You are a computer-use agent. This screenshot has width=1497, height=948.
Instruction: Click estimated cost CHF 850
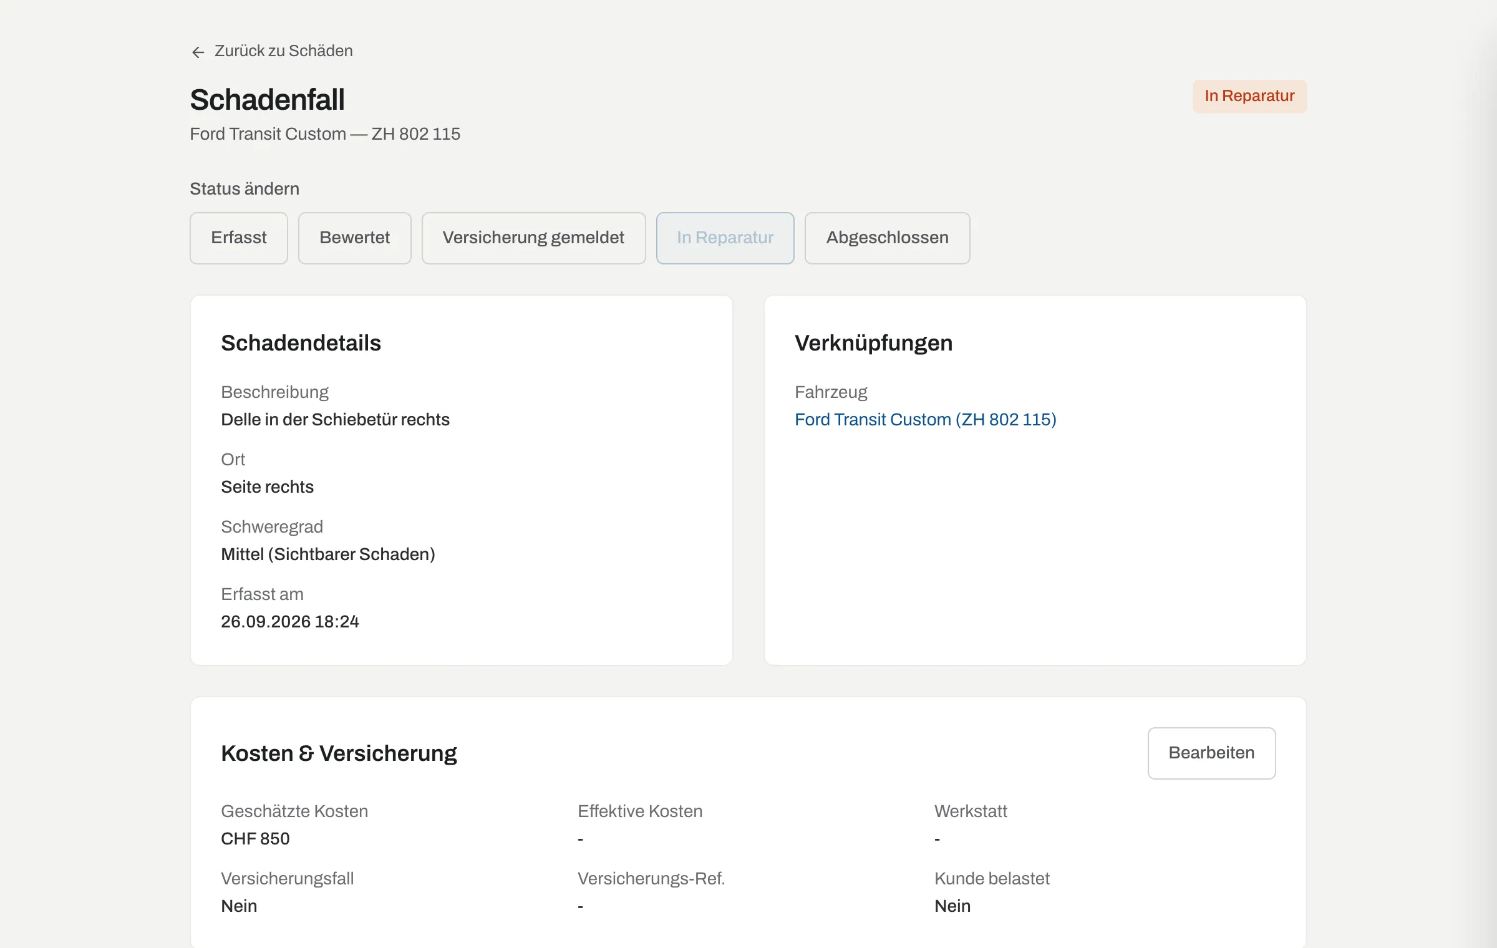255,839
